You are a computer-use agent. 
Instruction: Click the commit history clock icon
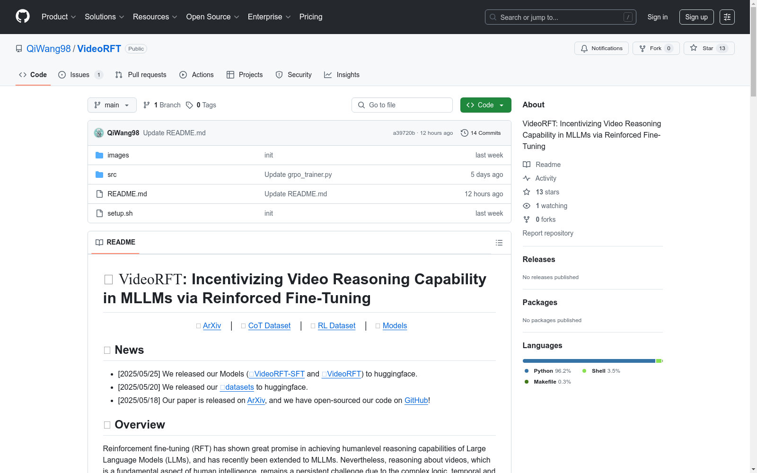coord(465,133)
